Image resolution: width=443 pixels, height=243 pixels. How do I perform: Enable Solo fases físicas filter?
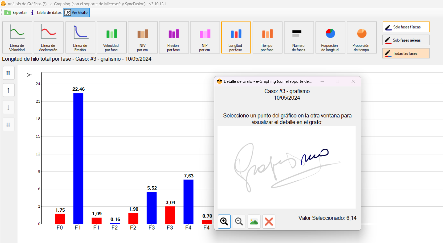(x=406, y=27)
